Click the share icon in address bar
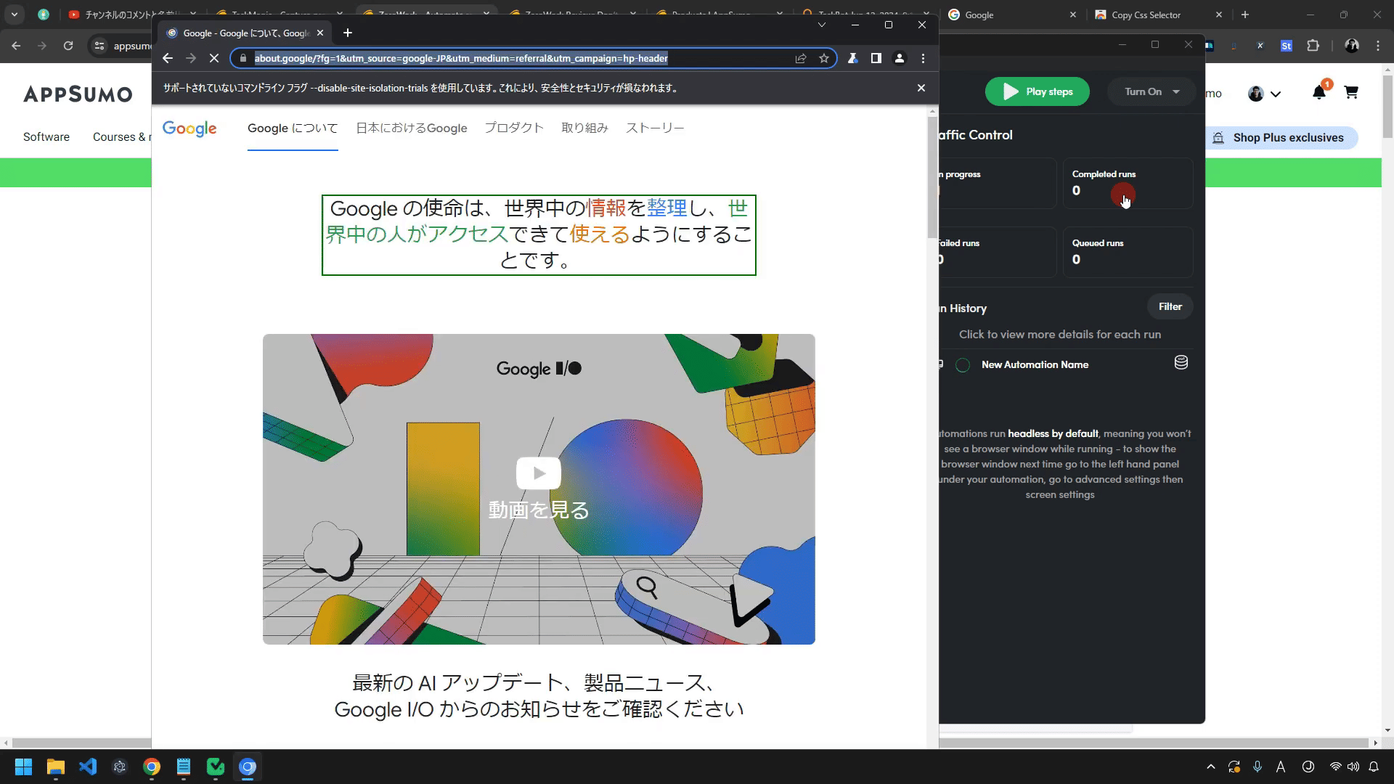1394x784 pixels. click(x=800, y=58)
